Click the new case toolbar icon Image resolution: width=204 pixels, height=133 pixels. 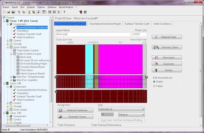(19, 12)
